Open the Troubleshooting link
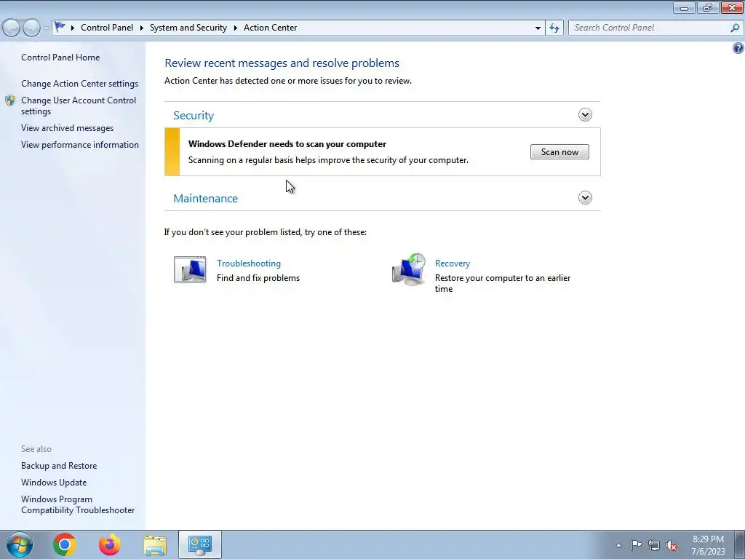745x559 pixels. coord(249,263)
